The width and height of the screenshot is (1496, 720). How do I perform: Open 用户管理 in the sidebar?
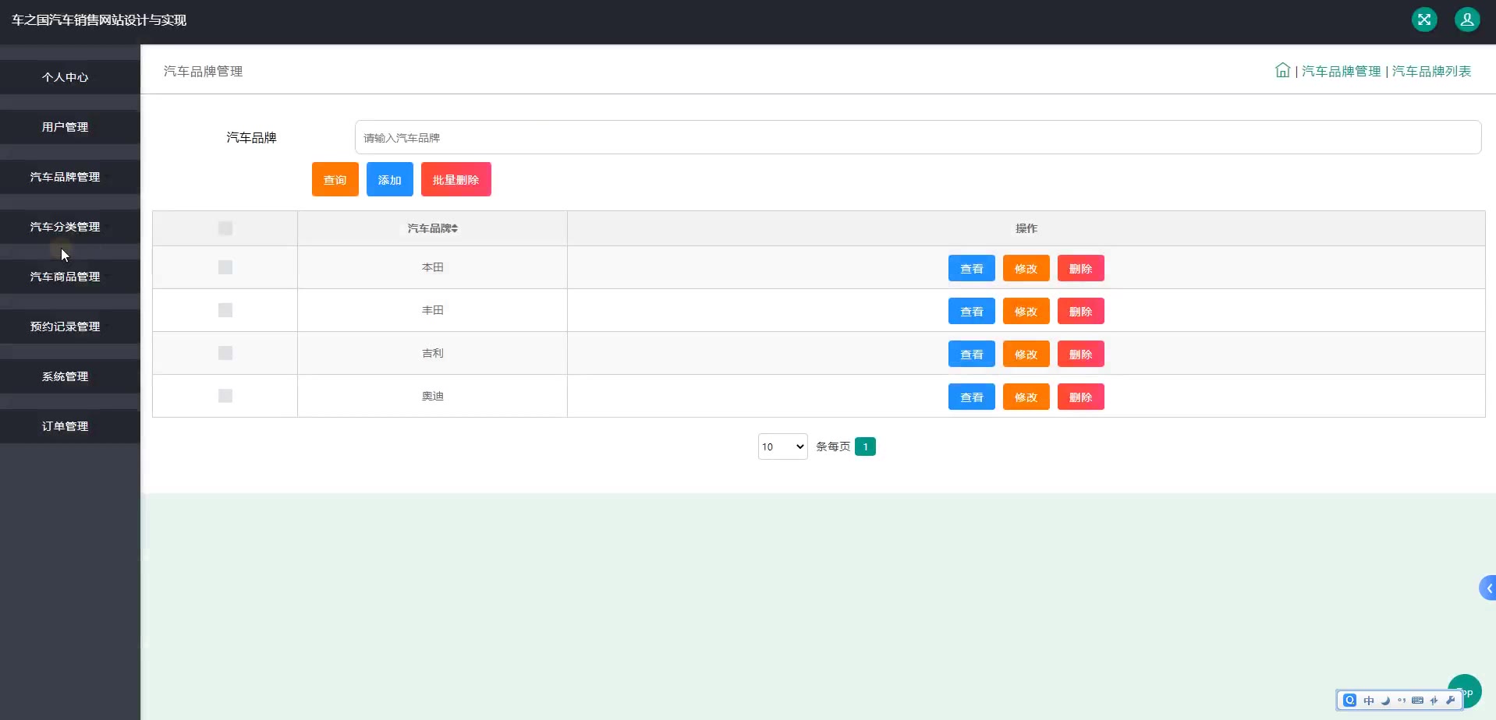coord(70,127)
